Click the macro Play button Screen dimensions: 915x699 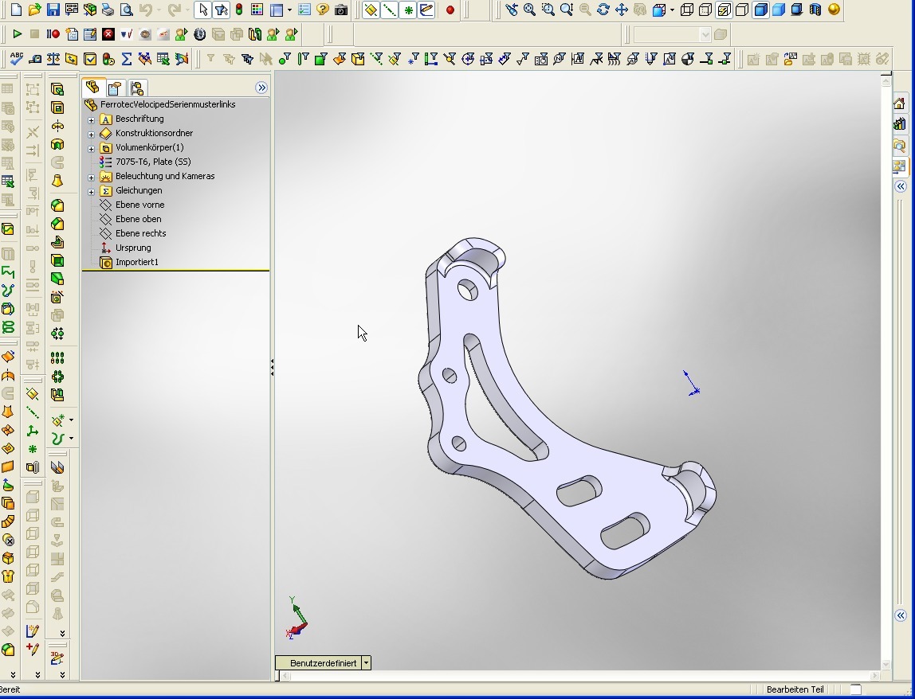[17, 34]
